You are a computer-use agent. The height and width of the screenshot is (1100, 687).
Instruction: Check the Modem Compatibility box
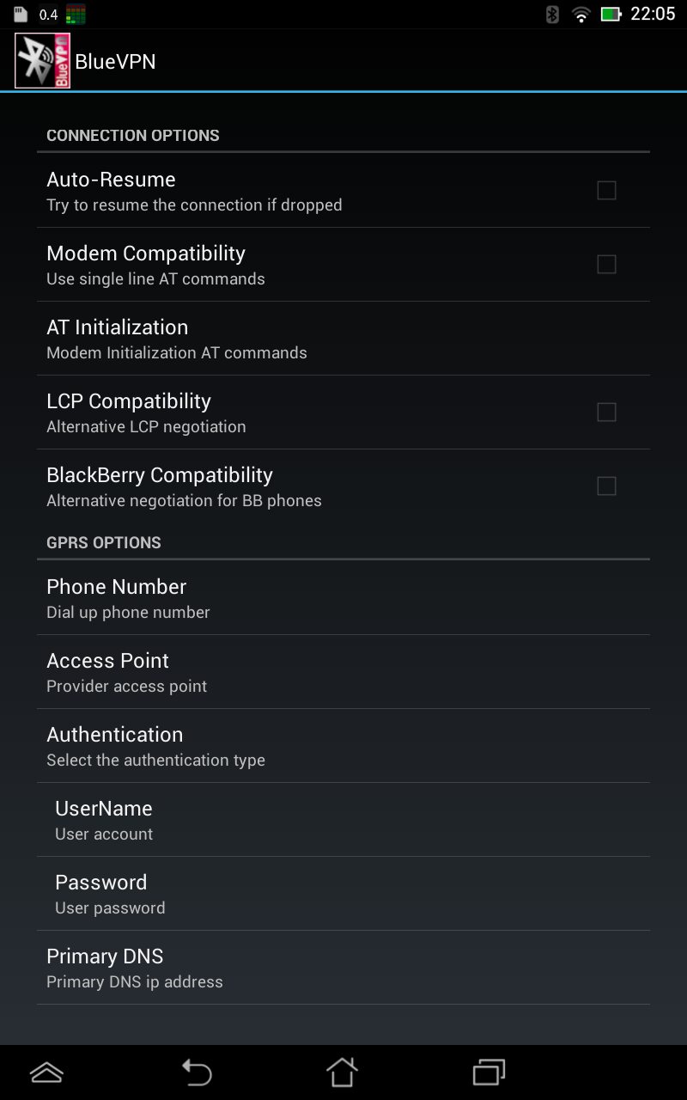[x=606, y=265]
